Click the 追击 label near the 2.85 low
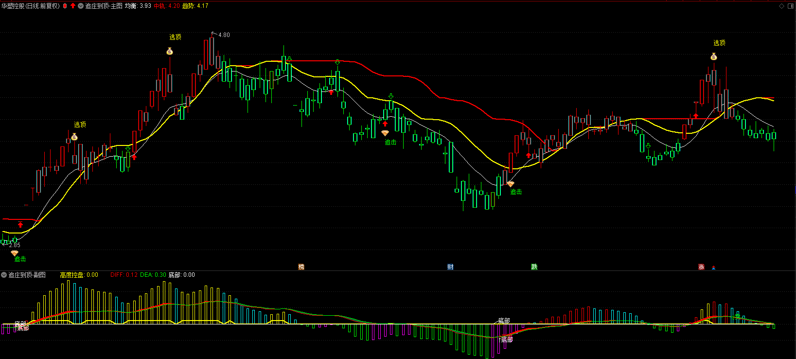 (x=20, y=259)
